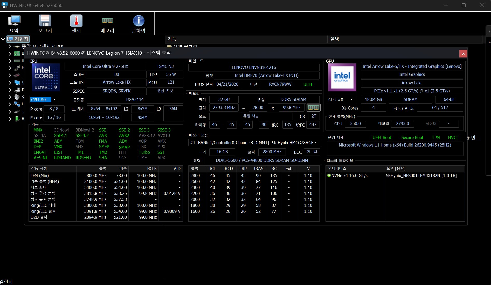The width and height of the screenshot is (491, 285).
Task: Click the 보고서 report floppy-disk button
Action: 45,24
